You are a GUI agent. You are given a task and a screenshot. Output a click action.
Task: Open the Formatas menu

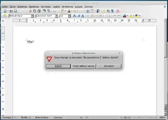46,7
